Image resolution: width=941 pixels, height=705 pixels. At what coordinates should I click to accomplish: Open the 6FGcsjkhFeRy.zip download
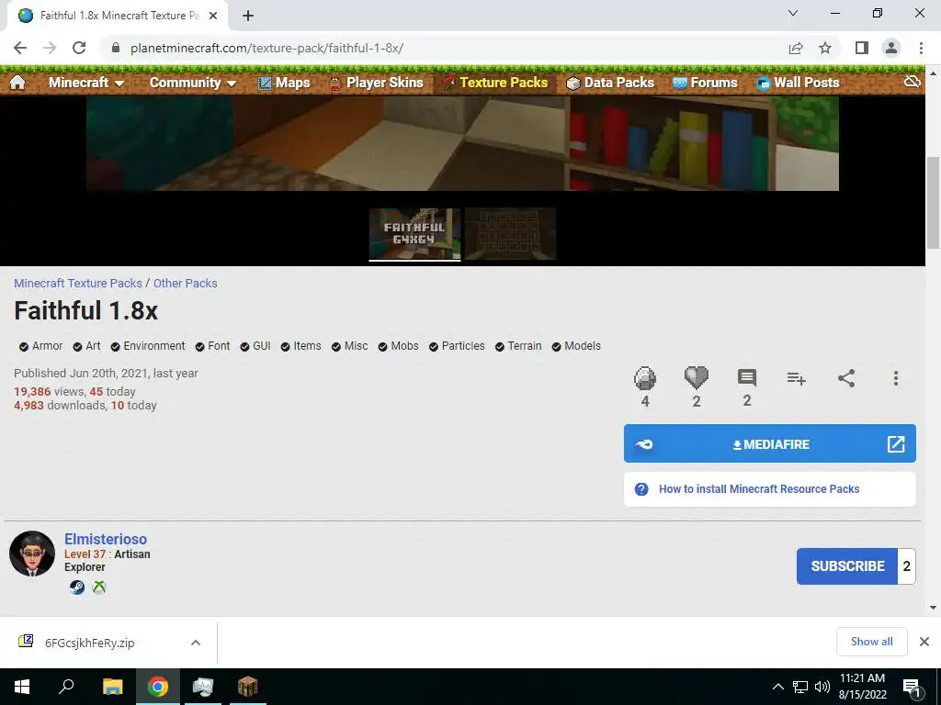(x=89, y=643)
